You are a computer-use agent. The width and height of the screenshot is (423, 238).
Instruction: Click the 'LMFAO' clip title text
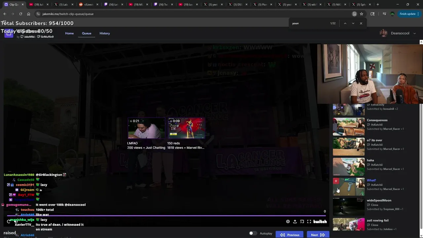pos(132,143)
